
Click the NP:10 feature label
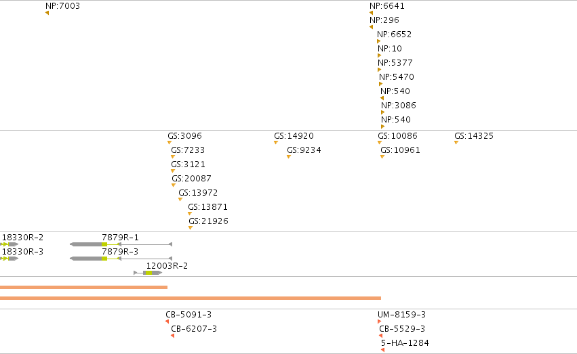tap(390, 49)
